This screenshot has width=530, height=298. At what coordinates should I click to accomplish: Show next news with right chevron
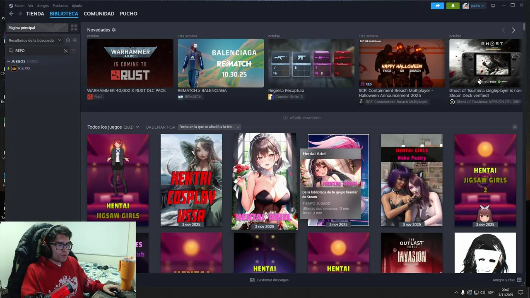pos(513,30)
